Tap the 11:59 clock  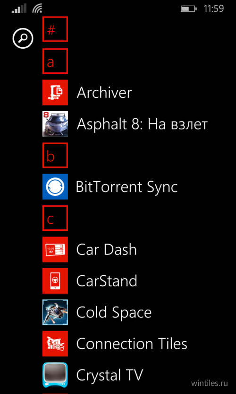214,9
